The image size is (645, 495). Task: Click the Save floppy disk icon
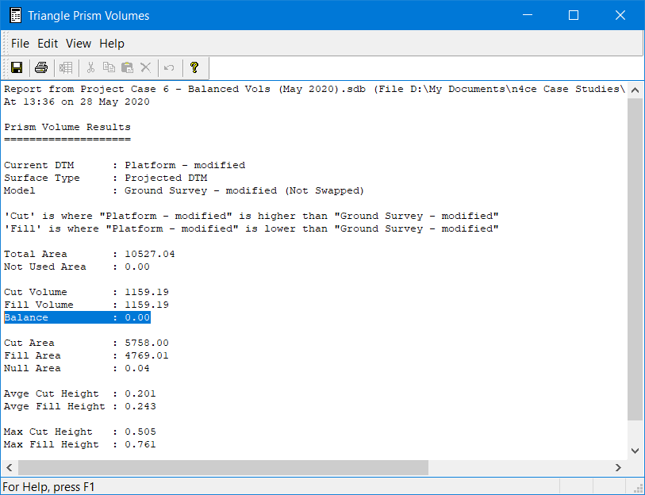click(16, 67)
